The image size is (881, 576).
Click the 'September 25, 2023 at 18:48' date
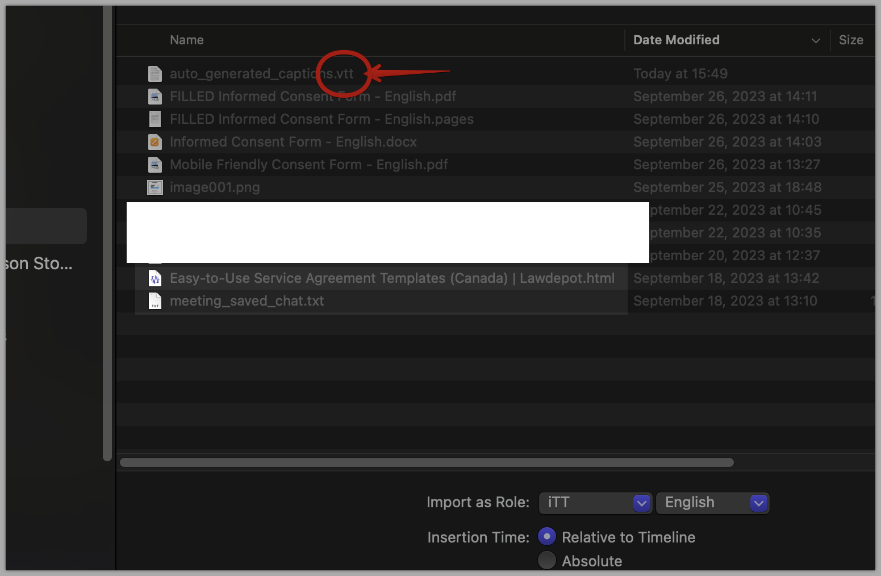pos(728,187)
